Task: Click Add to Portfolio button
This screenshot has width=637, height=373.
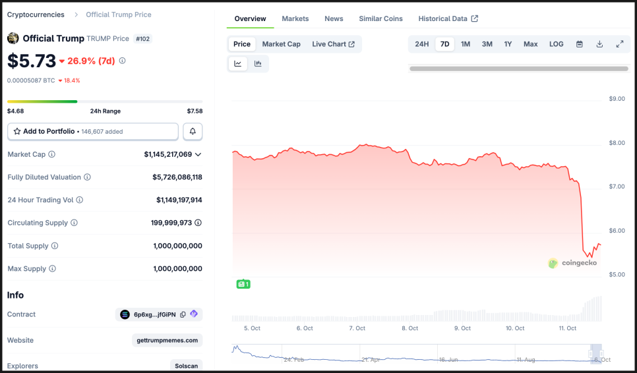Action: (x=93, y=132)
